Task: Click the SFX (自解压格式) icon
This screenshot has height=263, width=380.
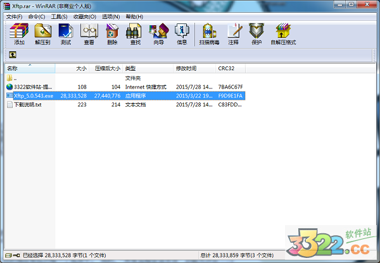Action: point(283,34)
